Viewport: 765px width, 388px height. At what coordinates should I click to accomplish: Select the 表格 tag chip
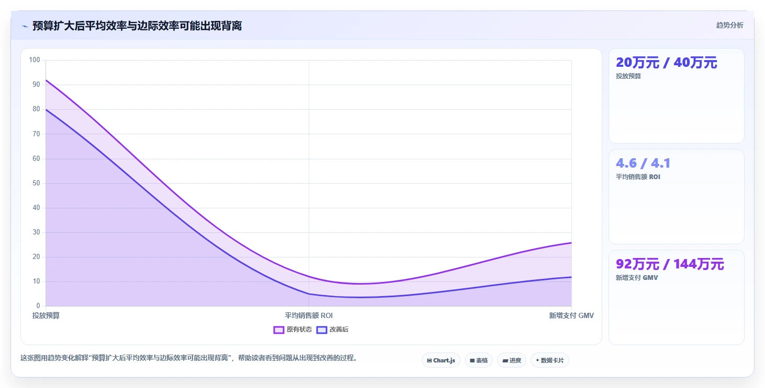pos(479,360)
